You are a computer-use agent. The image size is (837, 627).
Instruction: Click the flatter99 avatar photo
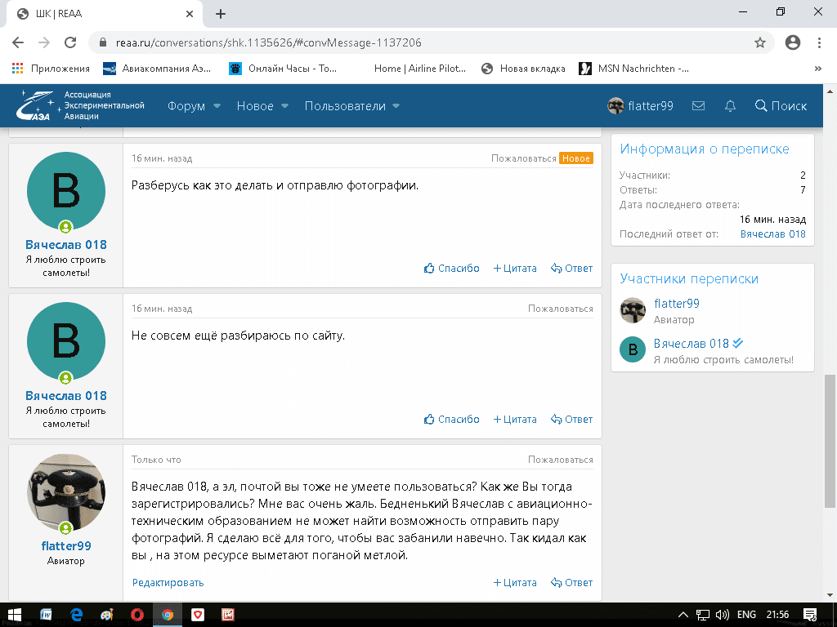pos(66,492)
